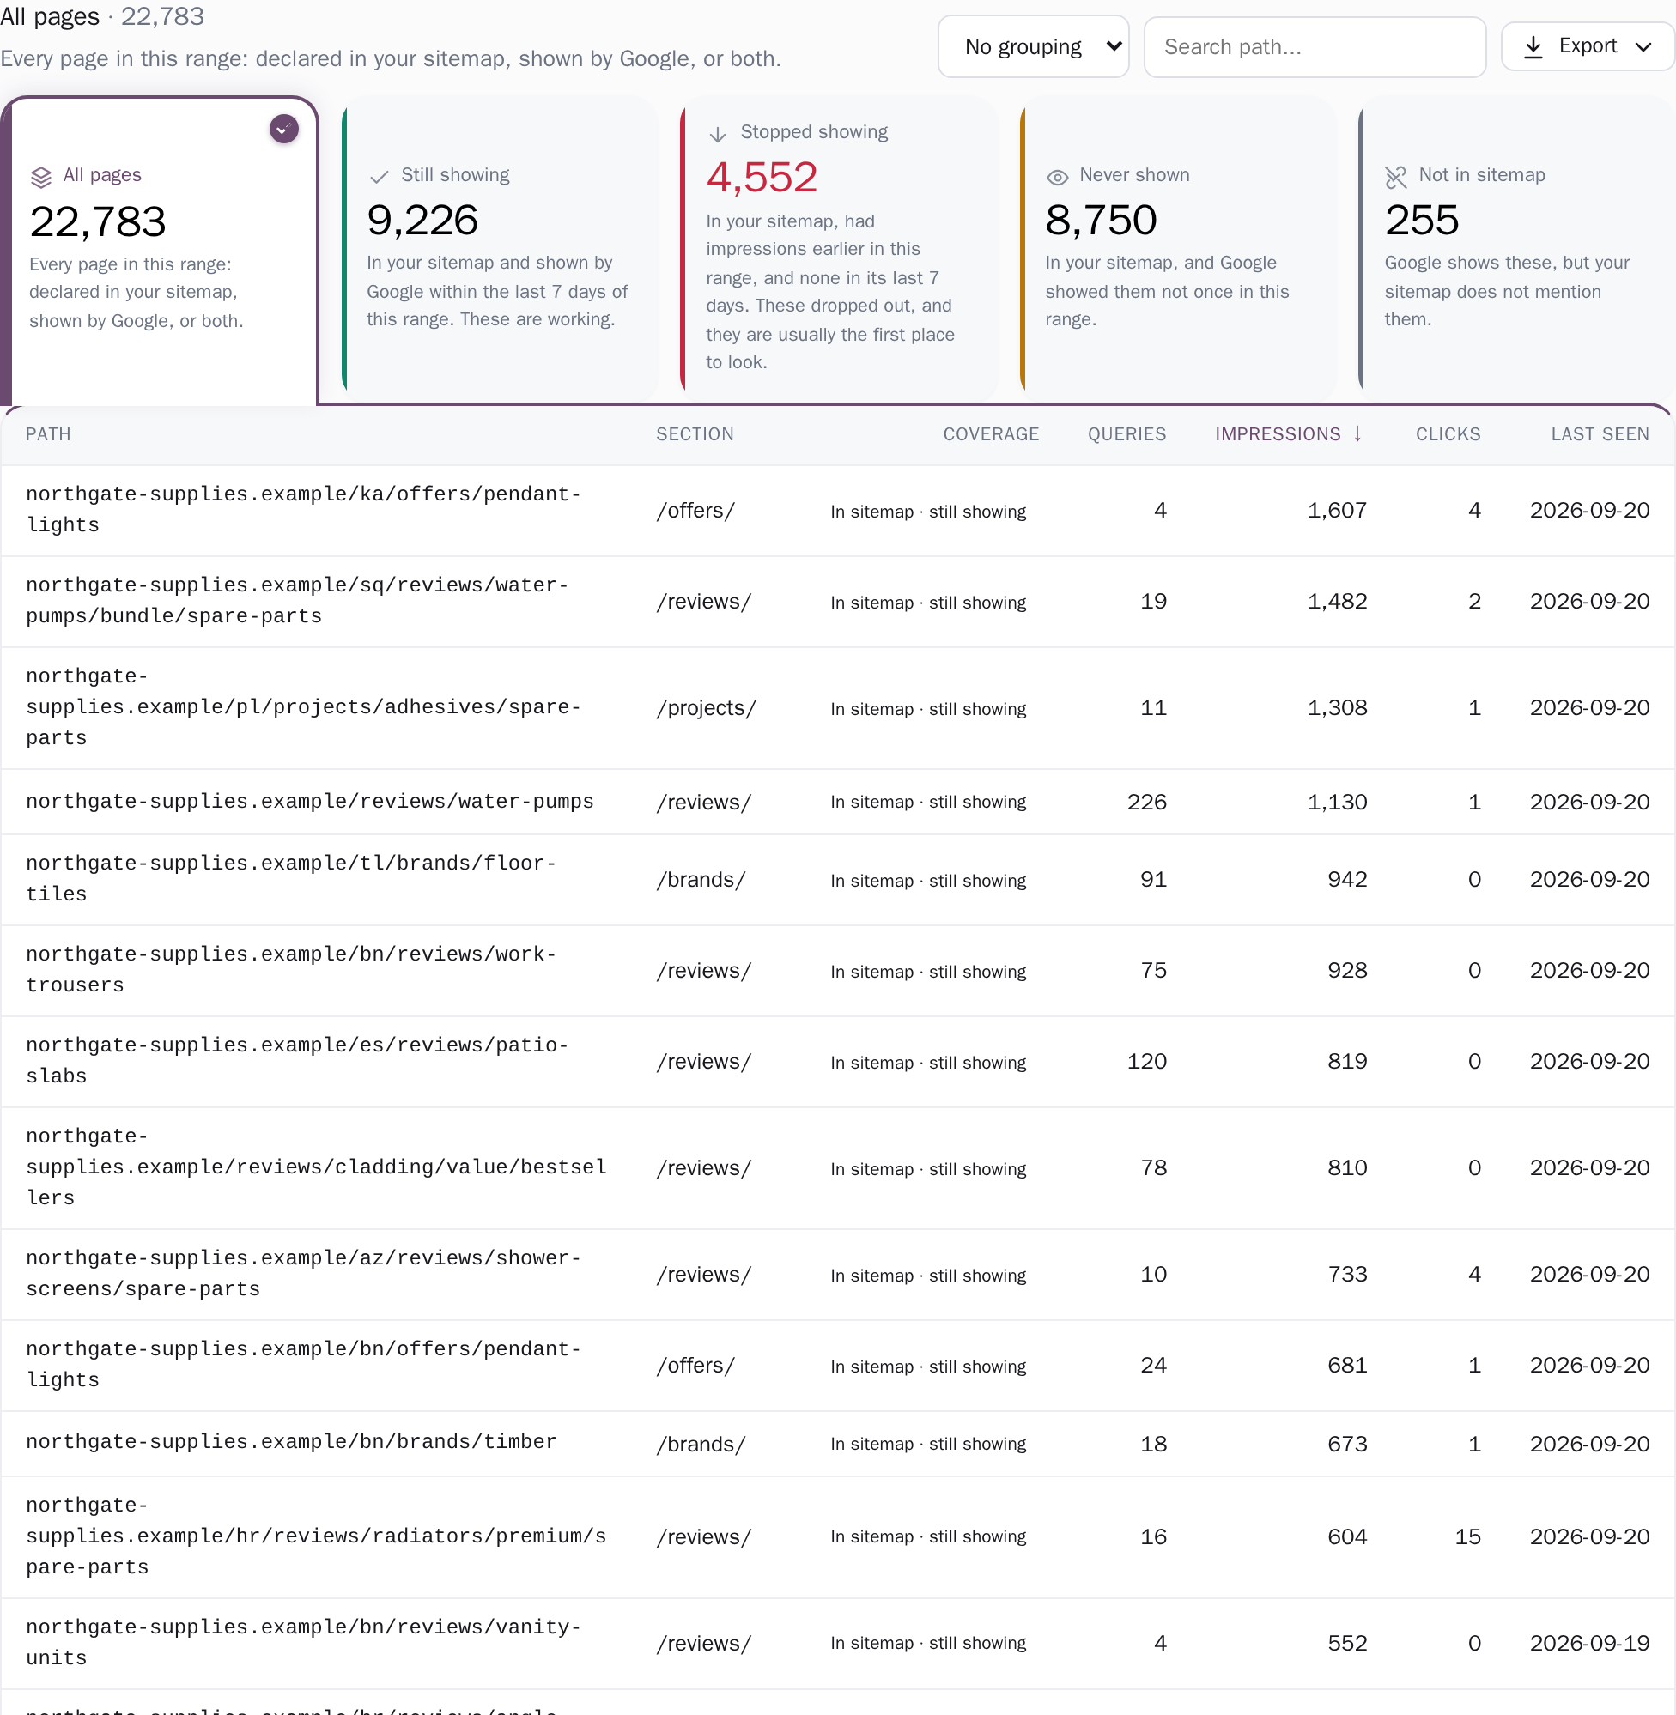Open the es/reviews/patio-slabs path
Viewport: 1676px width, 1715px height.
(x=298, y=1060)
